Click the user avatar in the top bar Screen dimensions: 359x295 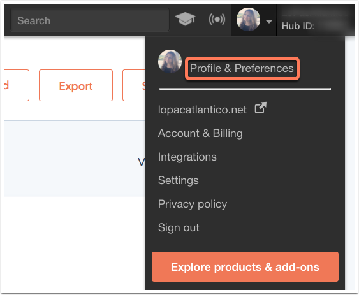[248, 20]
